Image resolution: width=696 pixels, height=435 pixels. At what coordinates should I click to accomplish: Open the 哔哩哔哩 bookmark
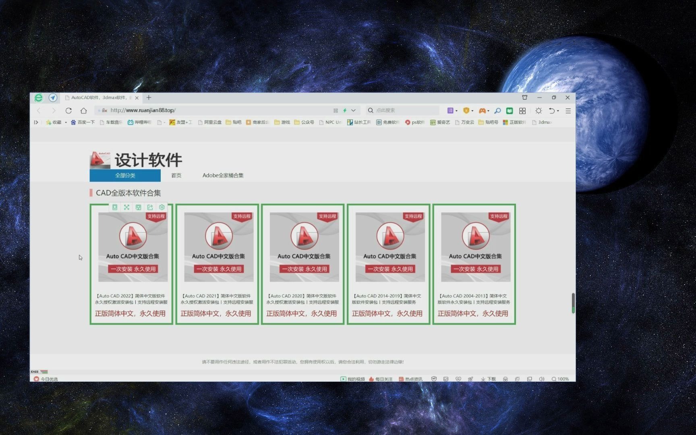[x=139, y=122]
